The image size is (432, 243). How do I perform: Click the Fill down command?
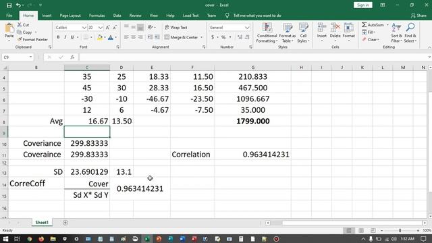[368, 32]
